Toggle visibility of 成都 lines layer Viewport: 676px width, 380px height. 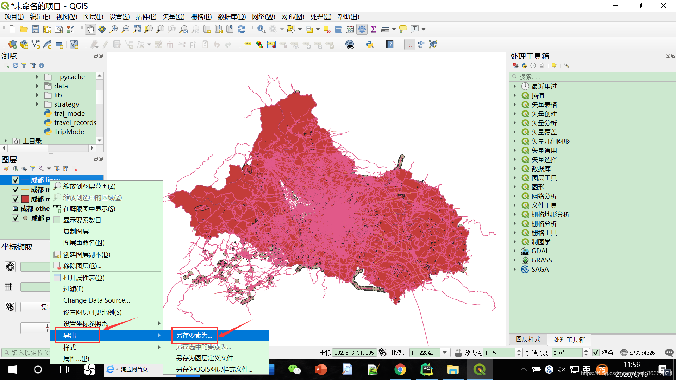pyautogui.click(x=15, y=180)
